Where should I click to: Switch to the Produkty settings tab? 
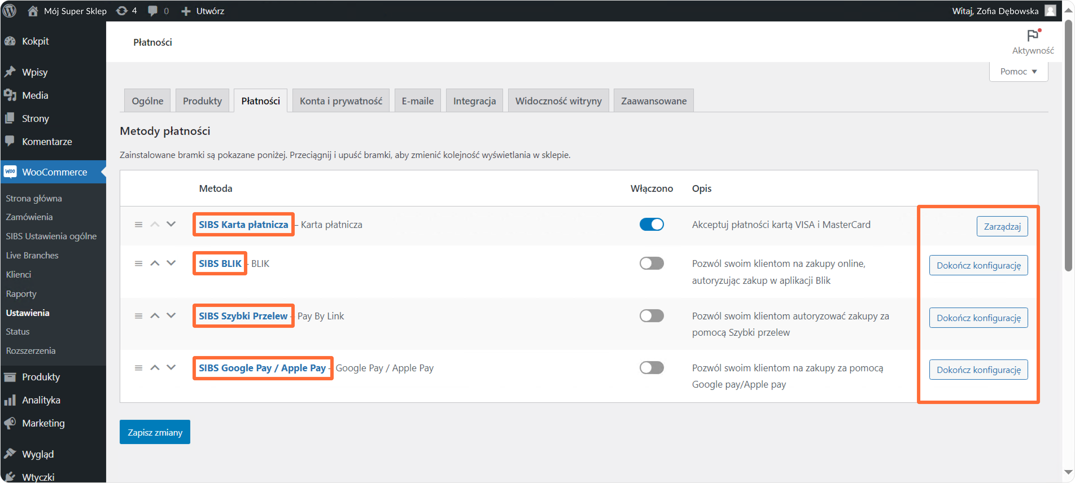coord(202,101)
